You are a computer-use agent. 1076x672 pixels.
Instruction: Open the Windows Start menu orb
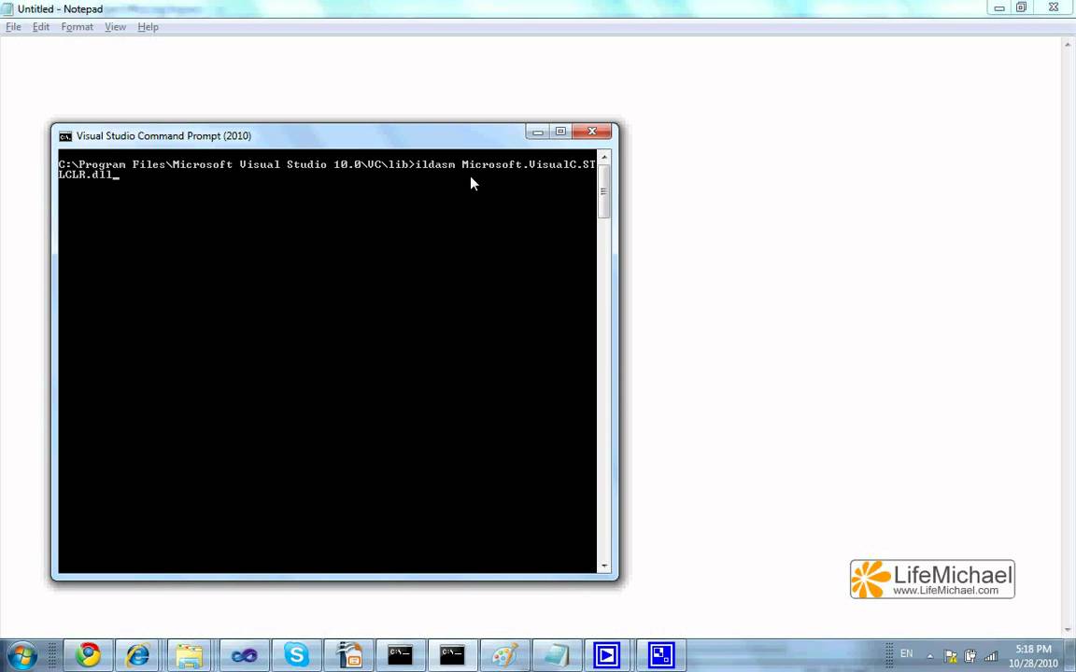pos(22,655)
